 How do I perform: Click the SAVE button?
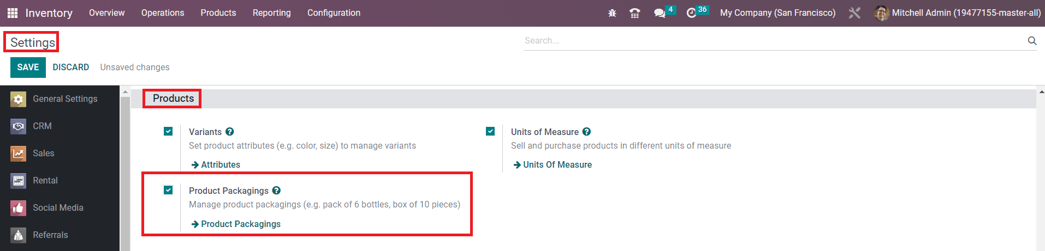tap(28, 68)
